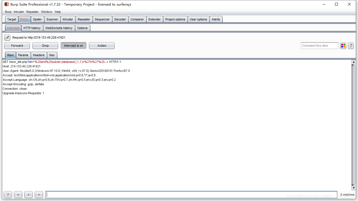Image resolution: width=358 pixels, height=201 pixels.
Task: Click the Accept-Language header line
Action: point(59,80)
